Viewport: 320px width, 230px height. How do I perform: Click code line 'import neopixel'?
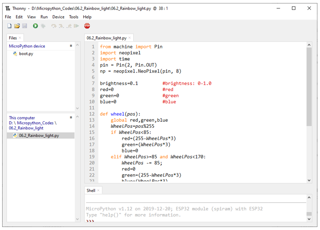click(120, 53)
